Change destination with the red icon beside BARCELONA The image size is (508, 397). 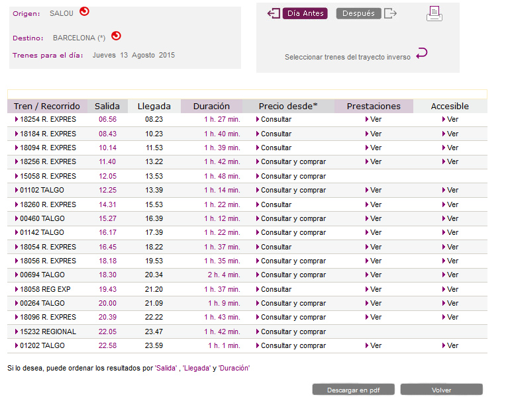pyautogui.click(x=116, y=36)
